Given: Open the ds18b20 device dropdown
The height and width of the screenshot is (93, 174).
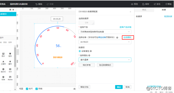Looking at the screenshot, I should pos(105,42).
